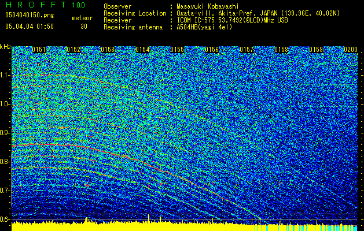Select the filename 0504040150.png
Image resolution: width=364 pixels, height=231 pixels.
coord(30,15)
